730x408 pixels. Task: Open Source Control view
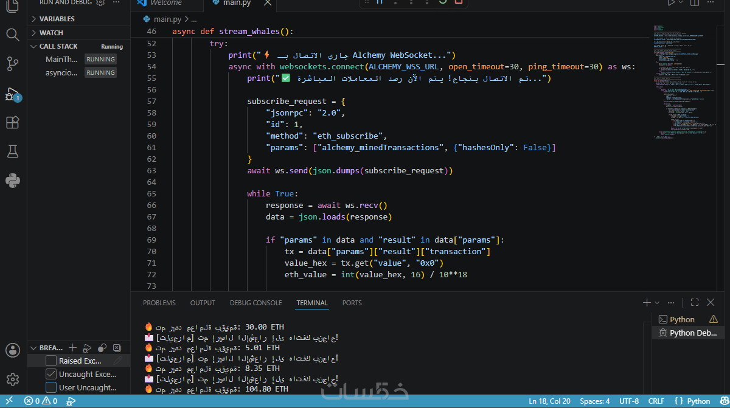pyautogui.click(x=12, y=63)
